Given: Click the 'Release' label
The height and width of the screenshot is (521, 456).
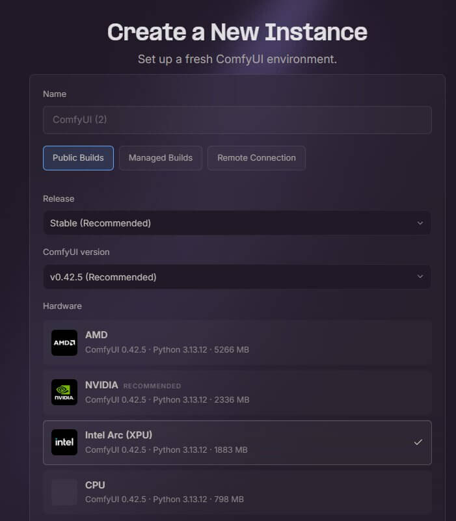Looking at the screenshot, I should click(x=59, y=198).
